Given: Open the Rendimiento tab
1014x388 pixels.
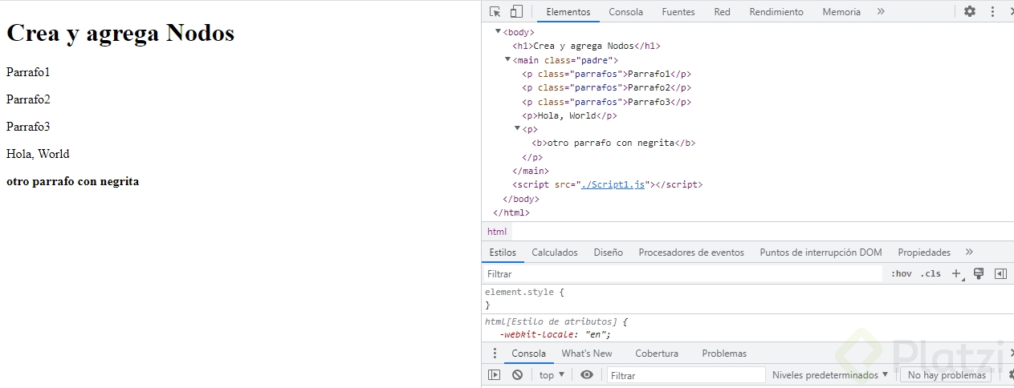Looking at the screenshot, I should [776, 12].
